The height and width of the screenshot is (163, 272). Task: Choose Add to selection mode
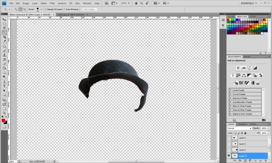point(20,9)
